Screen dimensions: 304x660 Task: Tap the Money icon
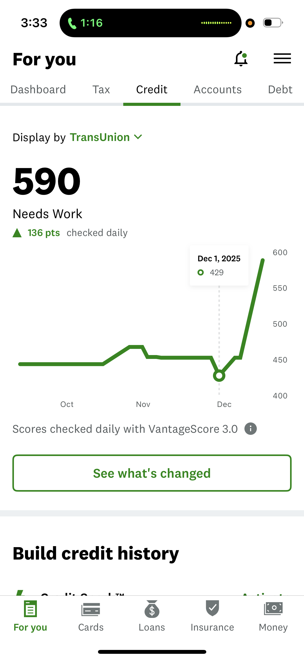273,608
